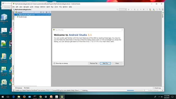Open the Analyze menu
176x99 pixels.
37,7
